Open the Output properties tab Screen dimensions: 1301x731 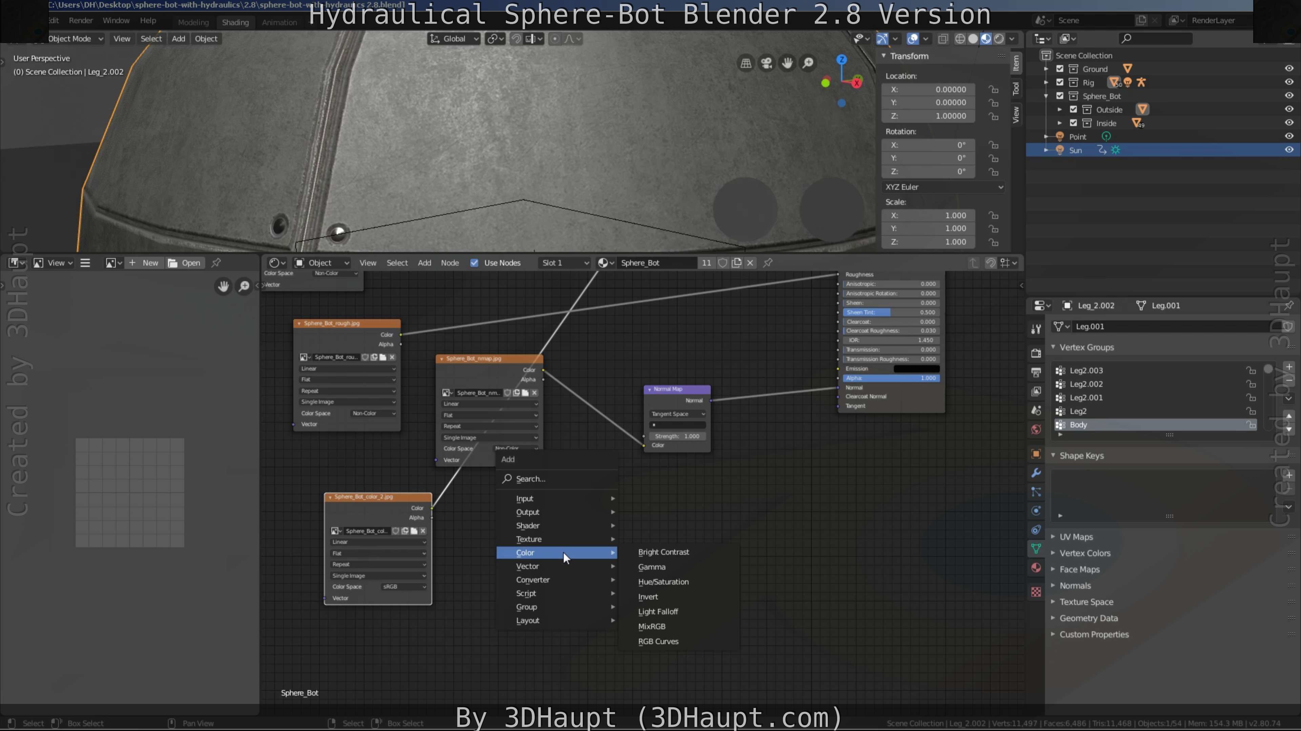[x=1036, y=372]
